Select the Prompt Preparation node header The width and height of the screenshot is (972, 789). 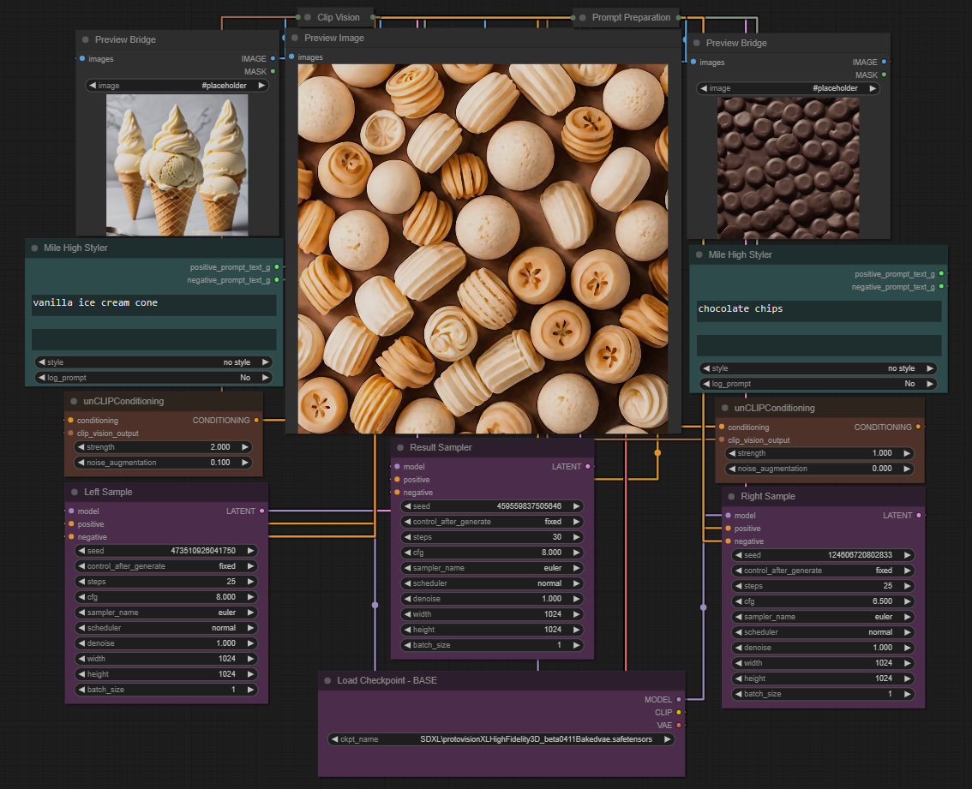(x=632, y=17)
